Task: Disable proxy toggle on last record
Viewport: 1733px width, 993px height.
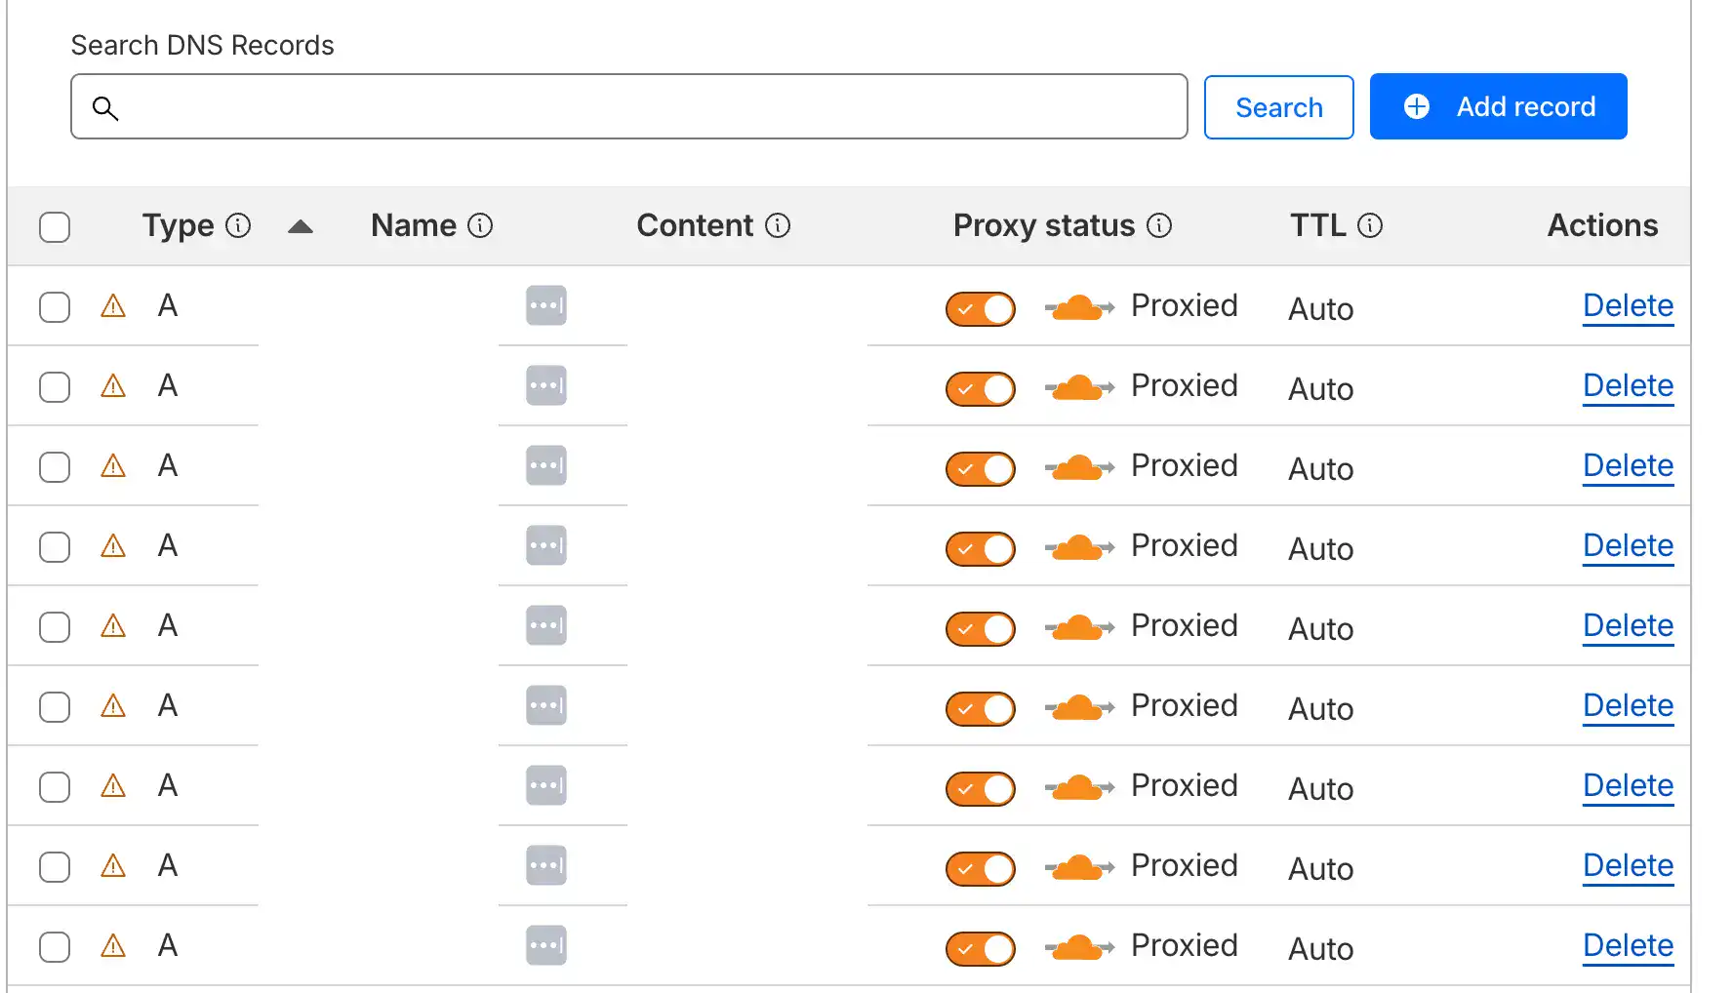Action: [981, 949]
